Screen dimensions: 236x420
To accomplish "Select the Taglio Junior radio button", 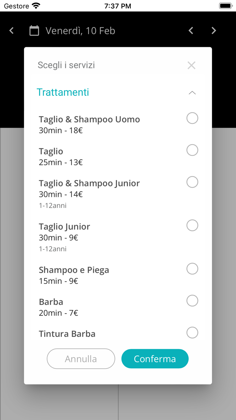I will click(192, 225).
